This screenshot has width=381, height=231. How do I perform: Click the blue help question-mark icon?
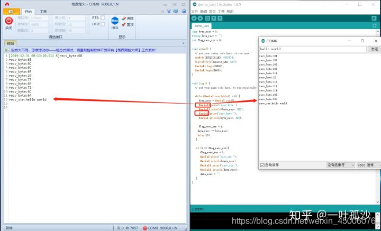tap(184, 11)
